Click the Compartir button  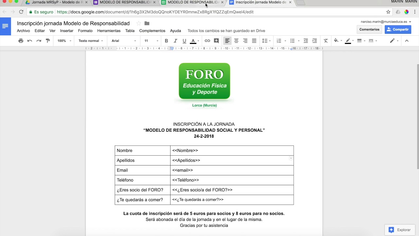click(x=398, y=29)
